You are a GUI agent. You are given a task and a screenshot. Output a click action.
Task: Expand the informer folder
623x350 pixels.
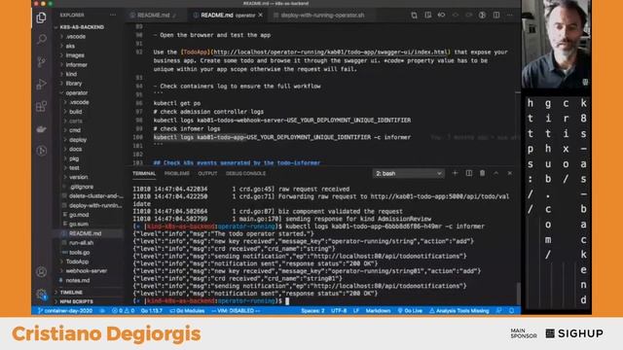(76, 65)
